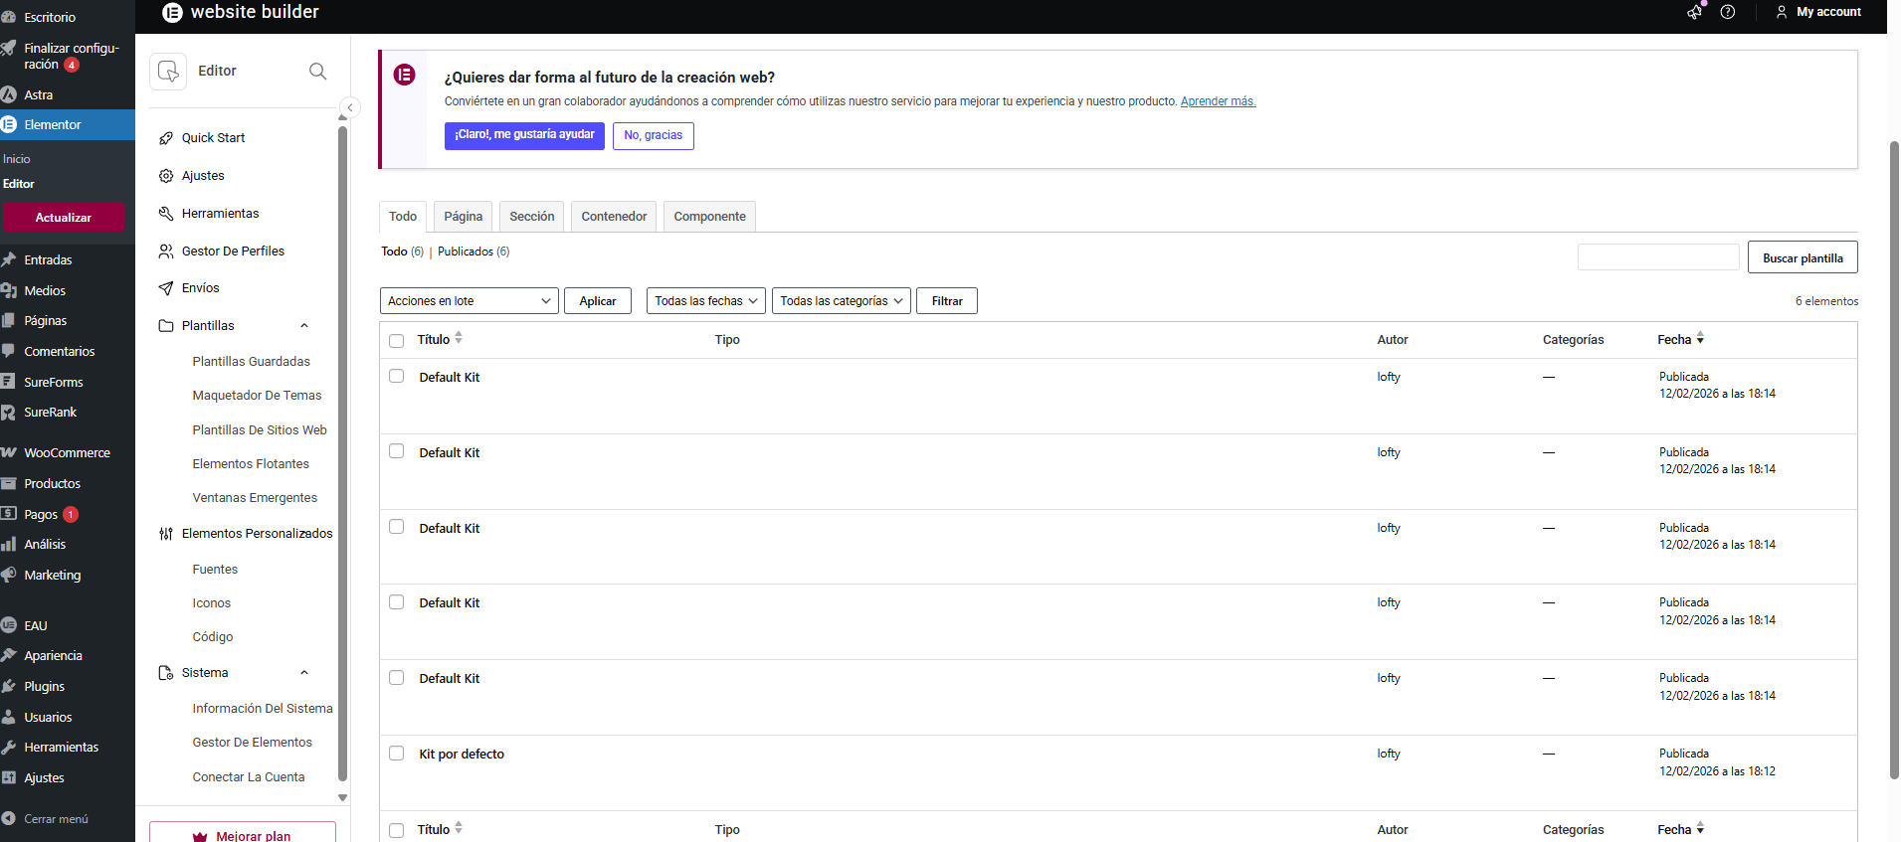Check the select-all checkbox beside Título header

pos(397,341)
